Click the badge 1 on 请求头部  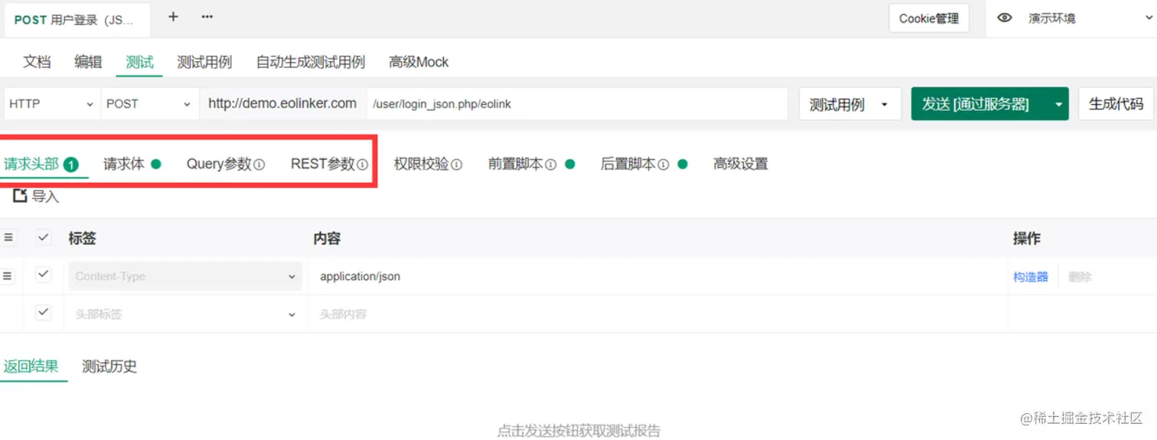pos(71,164)
